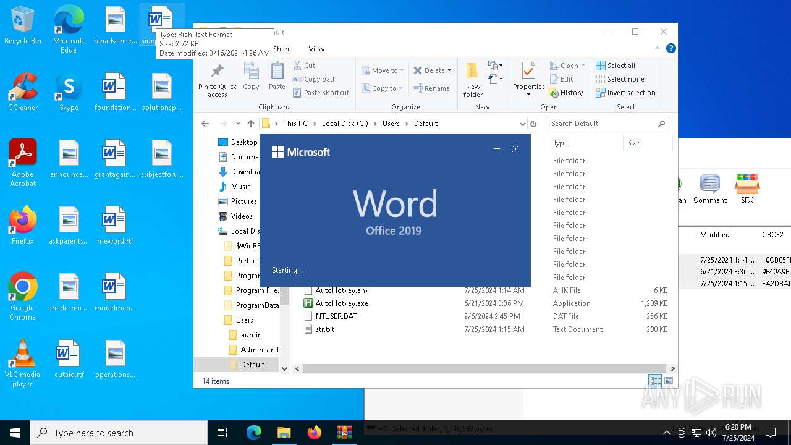Click Rename in the Organize group
Viewport: 791px width, 445px height.
[x=431, y=88]
